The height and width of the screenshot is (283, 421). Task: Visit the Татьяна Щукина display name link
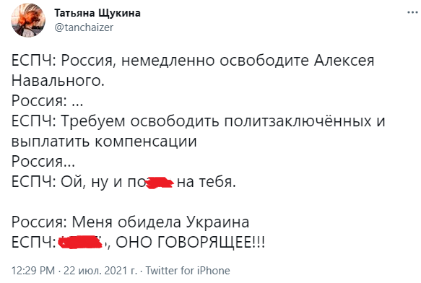[97, 13]
